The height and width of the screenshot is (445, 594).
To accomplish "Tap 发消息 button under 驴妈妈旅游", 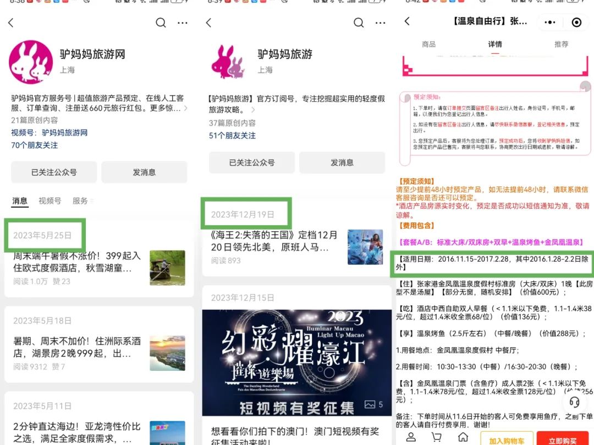I will [x=342, y=162].
